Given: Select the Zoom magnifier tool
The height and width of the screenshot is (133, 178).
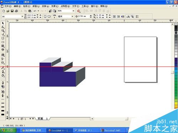Looking at the screenshot, I should coord(3,31).
